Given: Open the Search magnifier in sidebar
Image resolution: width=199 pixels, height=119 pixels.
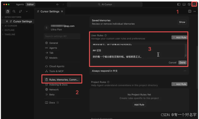Looking at the screenshot, I should coord(14,11).
